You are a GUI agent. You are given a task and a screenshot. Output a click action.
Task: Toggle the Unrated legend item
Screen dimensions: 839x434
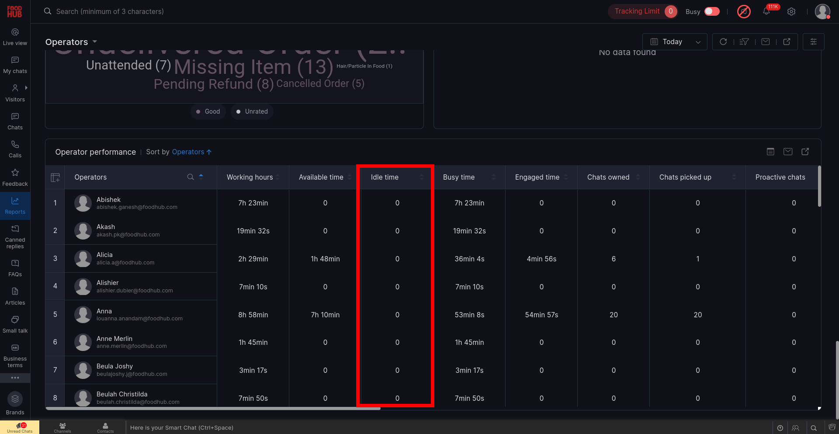(252, 111)
